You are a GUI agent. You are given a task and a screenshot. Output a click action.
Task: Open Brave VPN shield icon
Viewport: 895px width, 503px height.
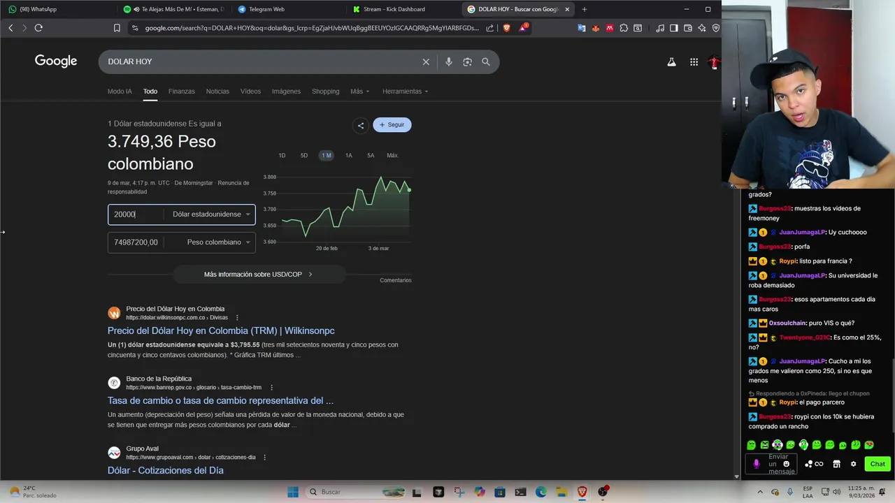click(716, 28)
